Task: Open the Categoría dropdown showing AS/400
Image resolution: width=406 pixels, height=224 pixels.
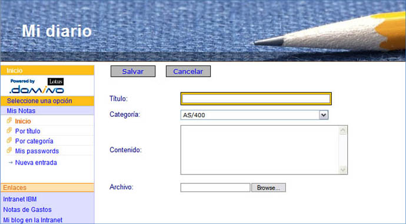Action: (254, 115)
